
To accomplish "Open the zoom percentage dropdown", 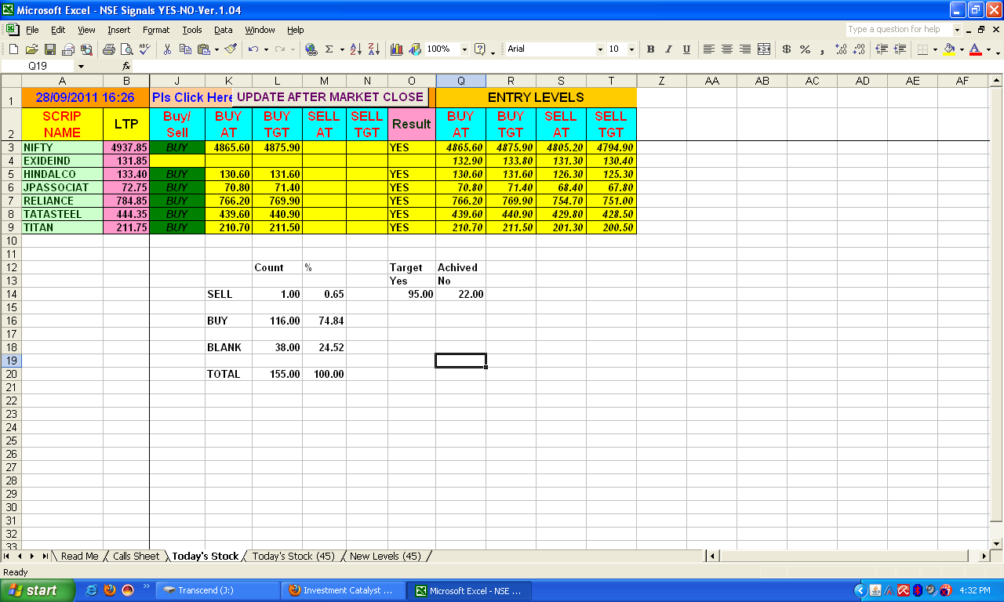I will (x=464, y=49).
